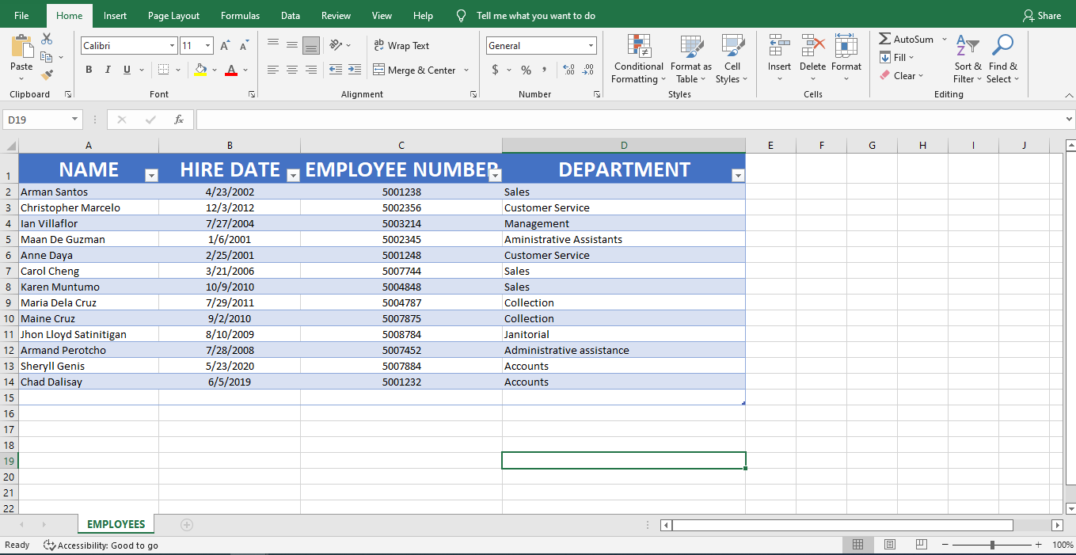Viewport: 1076px width, 555px height.
Task: Click the Format Painter brush icon
Action: pos(47,75)
